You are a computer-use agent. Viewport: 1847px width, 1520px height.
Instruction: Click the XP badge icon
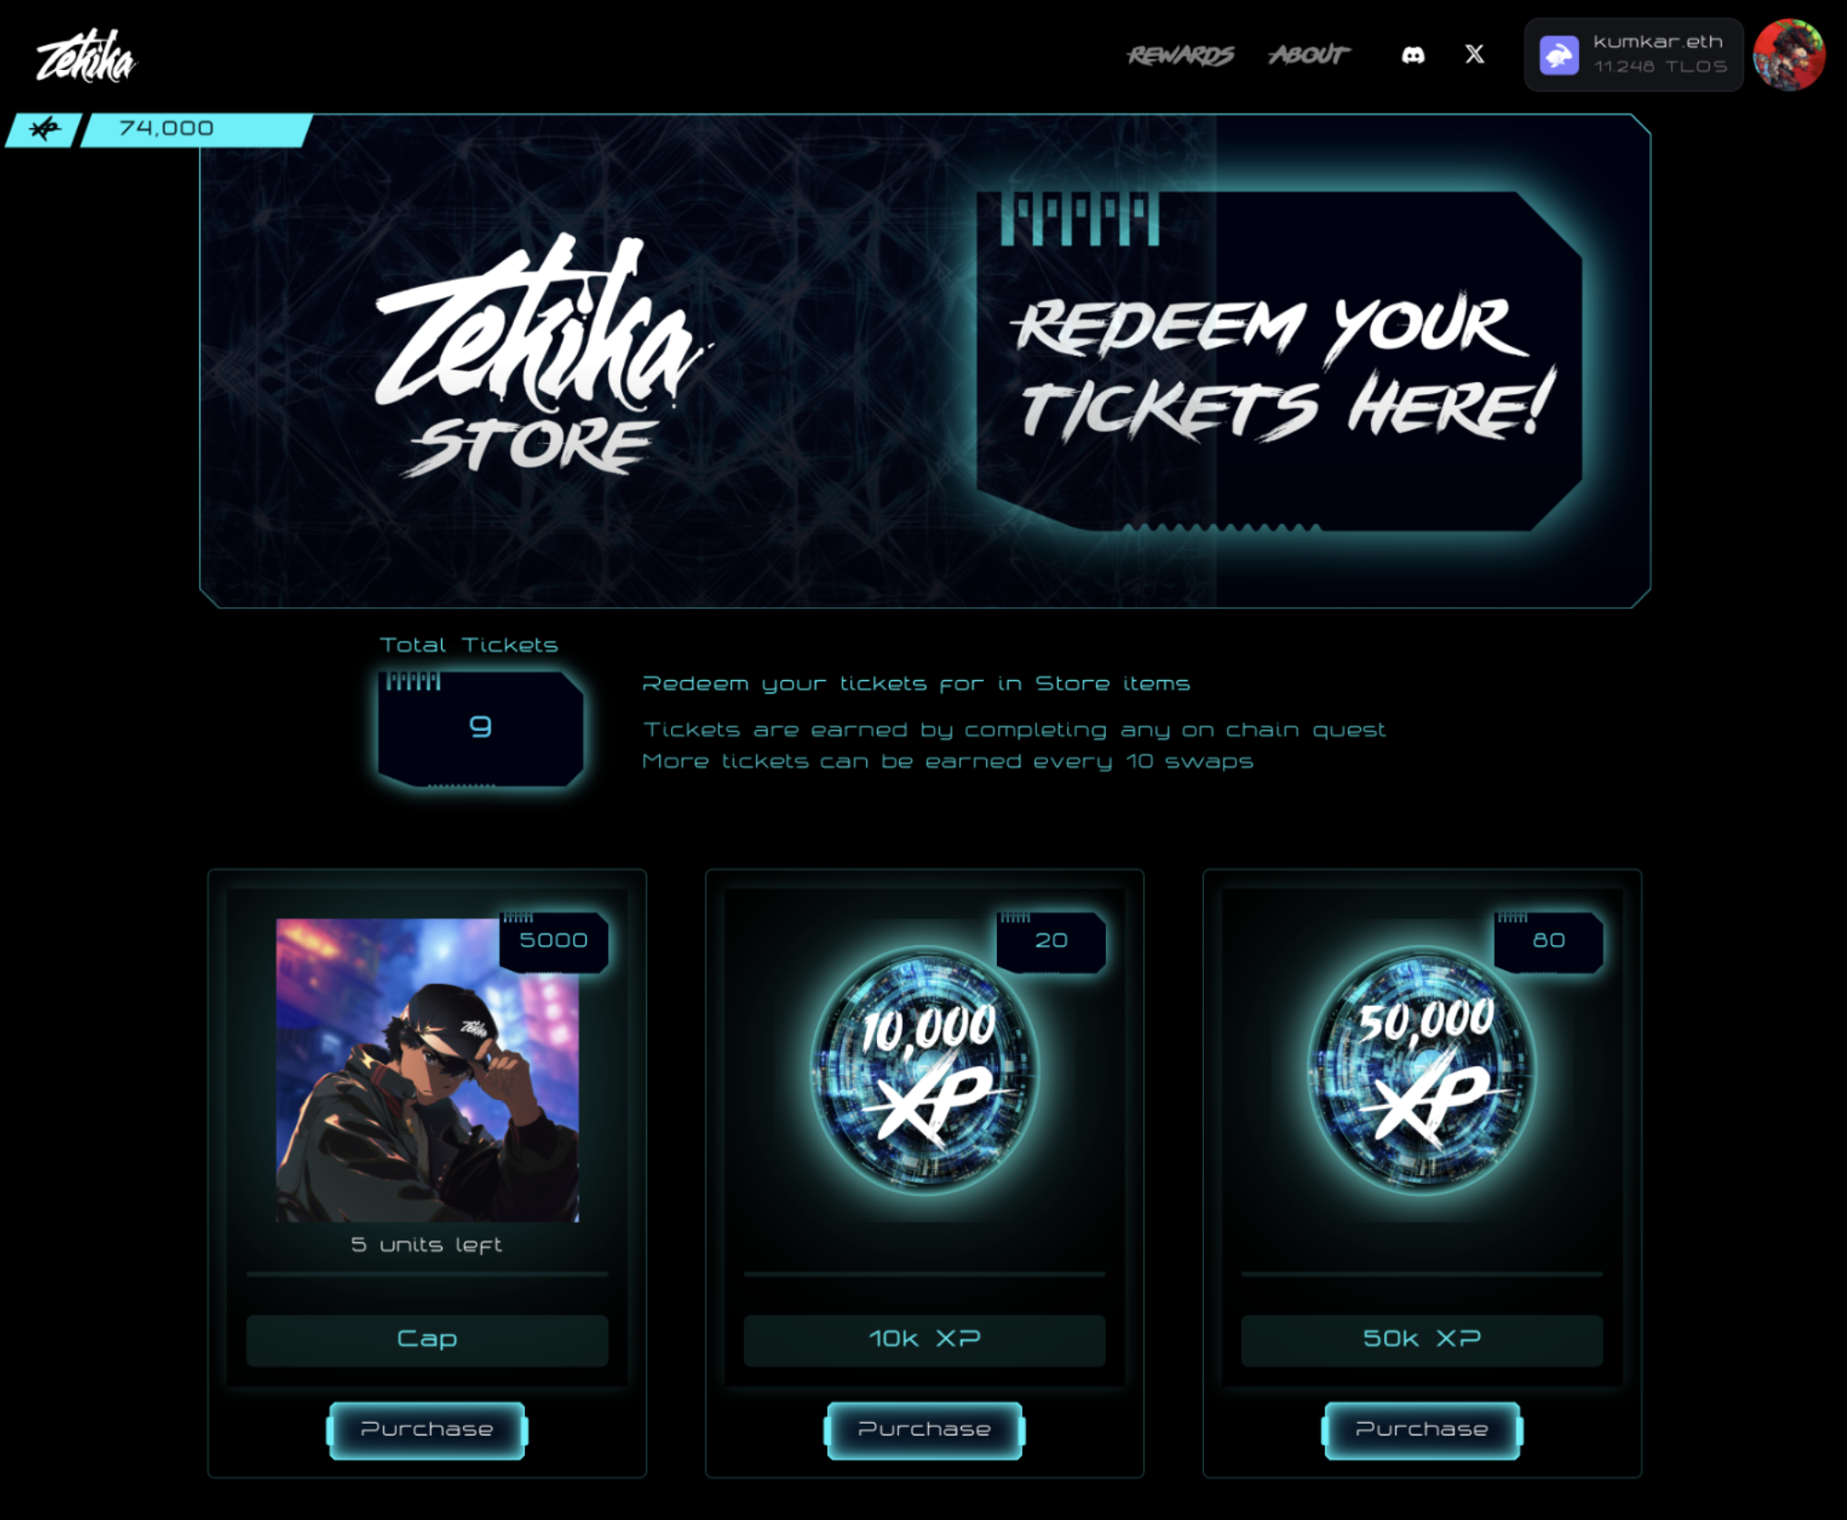point(44,130)
